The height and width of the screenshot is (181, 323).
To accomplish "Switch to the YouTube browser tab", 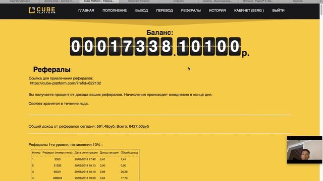I will (298, 1).
